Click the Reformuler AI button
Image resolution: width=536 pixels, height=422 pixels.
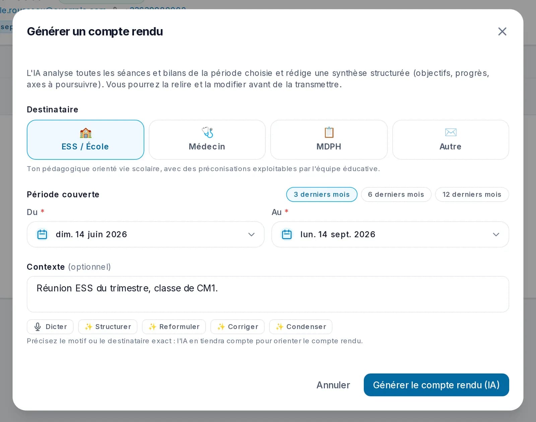pyautogui.click(x=174, y=327)
